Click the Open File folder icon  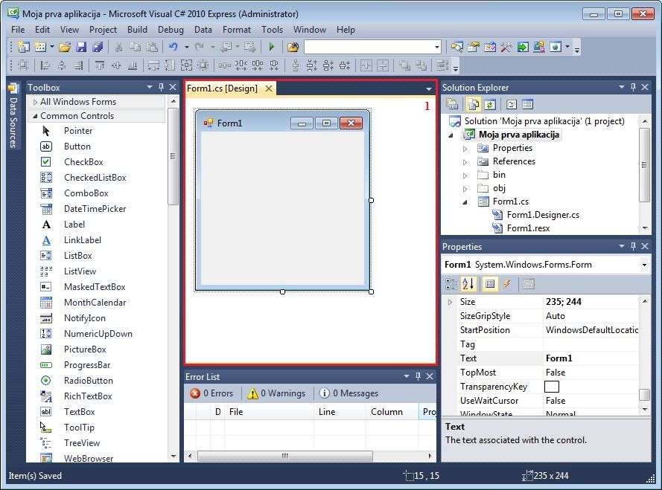point(65,47)
